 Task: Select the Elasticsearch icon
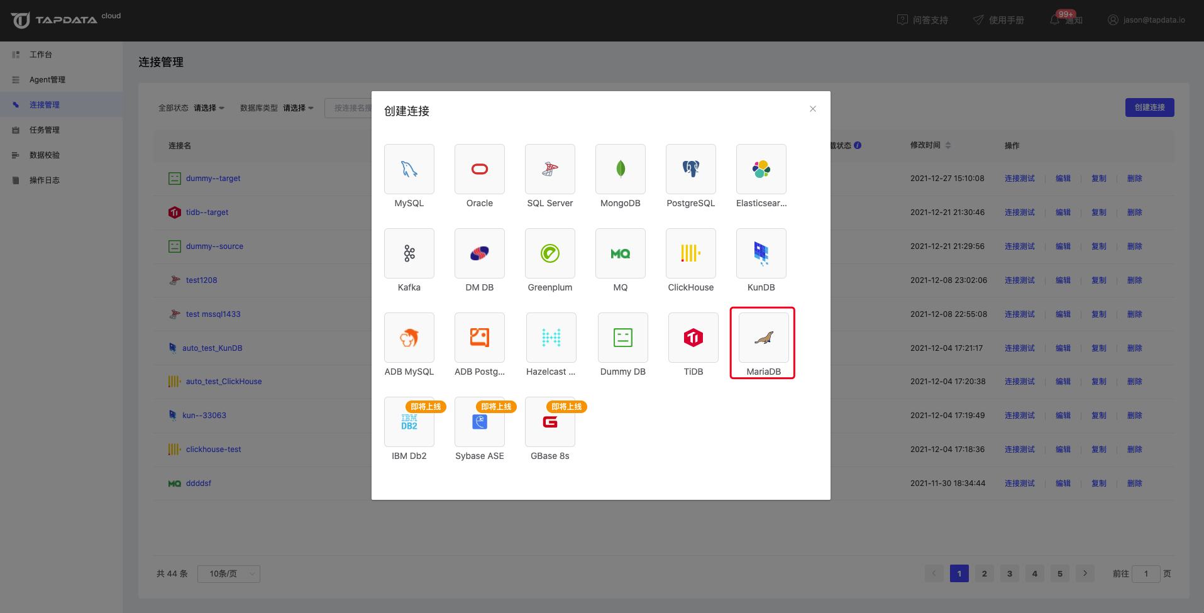click(761, 169)
